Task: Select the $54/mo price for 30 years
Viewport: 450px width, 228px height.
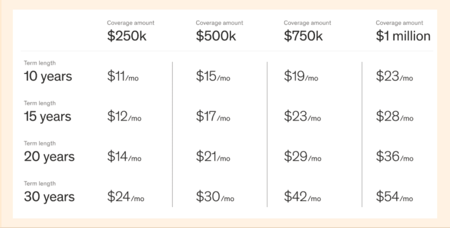Action: pos(394,197)
